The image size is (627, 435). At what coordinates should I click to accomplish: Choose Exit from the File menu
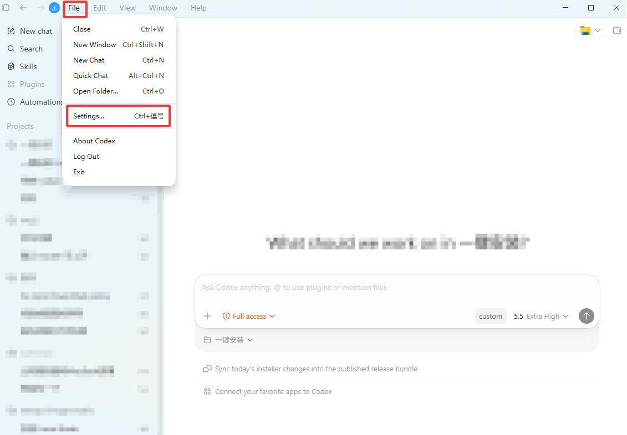click(119, 172)
